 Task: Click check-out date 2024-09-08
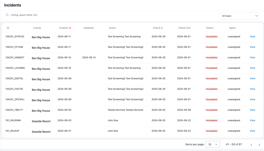pyautogui.click(x=184, y=110)
